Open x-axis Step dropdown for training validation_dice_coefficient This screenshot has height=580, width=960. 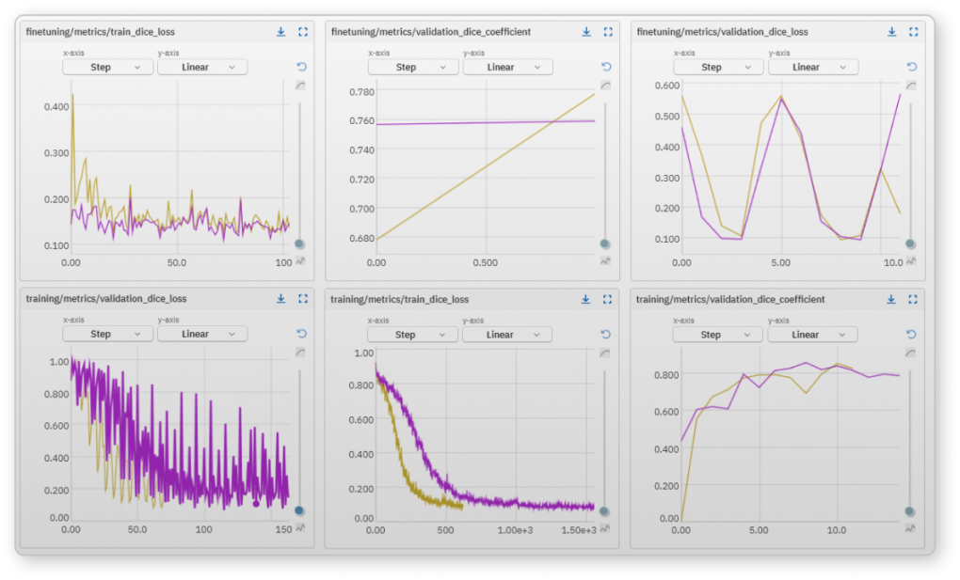click(x=718, y=335)
